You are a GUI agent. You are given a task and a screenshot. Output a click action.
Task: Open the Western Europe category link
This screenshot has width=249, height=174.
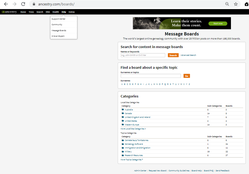coord(132,125)
